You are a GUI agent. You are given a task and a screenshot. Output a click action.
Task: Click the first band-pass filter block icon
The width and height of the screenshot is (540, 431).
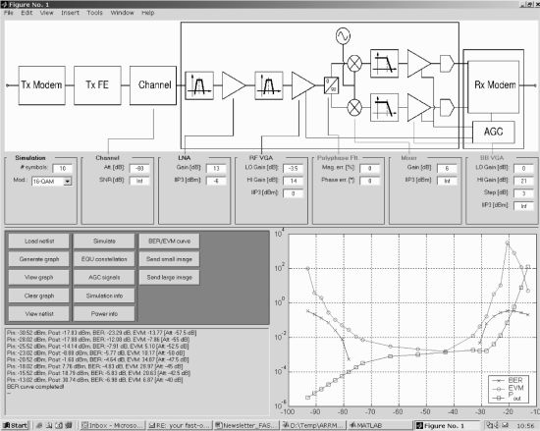[199, 85]
